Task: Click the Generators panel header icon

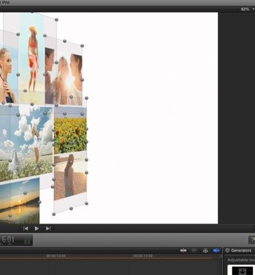Action: point(227,250)
